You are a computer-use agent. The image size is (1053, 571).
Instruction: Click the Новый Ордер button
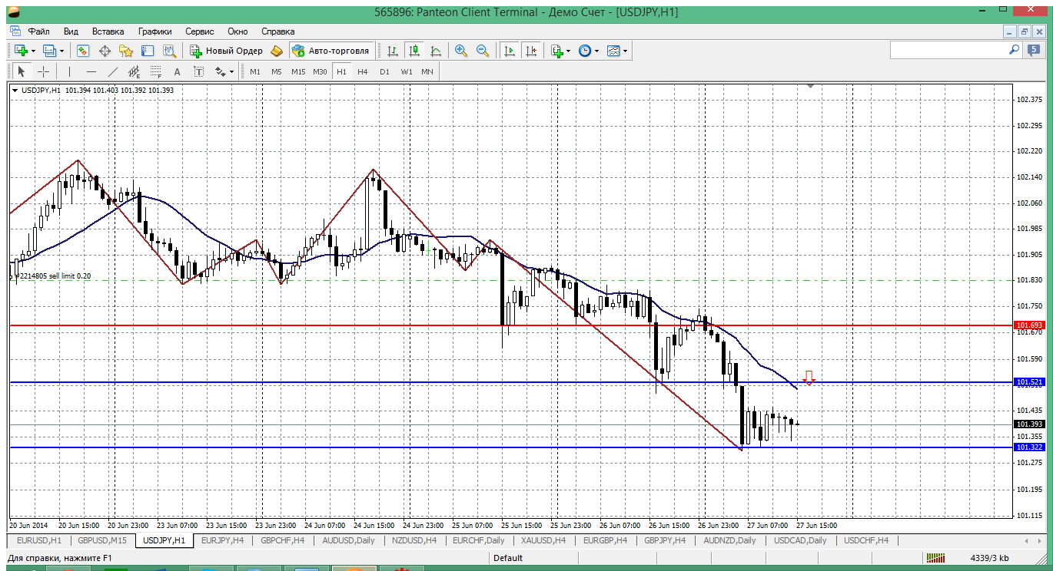tap(227, 51)
